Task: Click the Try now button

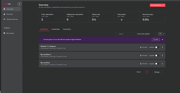Action: point(156,39)
